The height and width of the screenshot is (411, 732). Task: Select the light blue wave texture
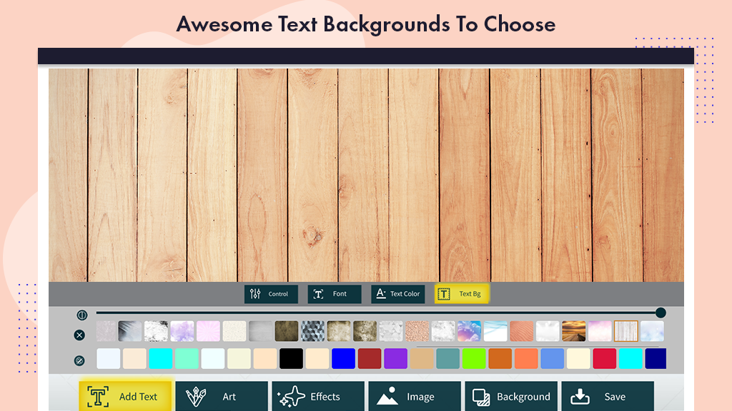tap(495, 331)
